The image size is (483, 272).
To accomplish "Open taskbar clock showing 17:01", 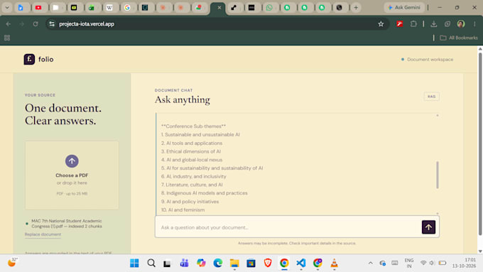I will (x=464, y=263).
